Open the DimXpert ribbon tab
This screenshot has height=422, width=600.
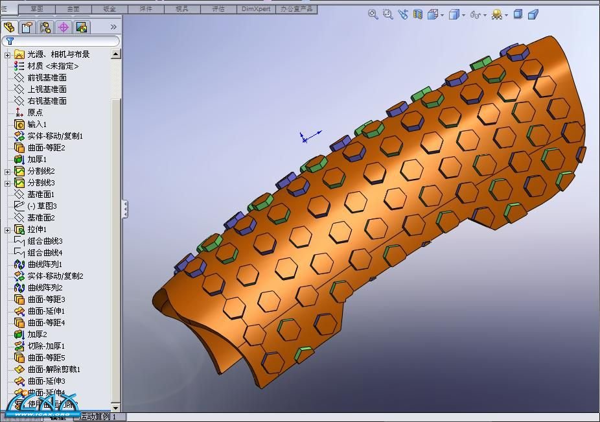[256, 9]
